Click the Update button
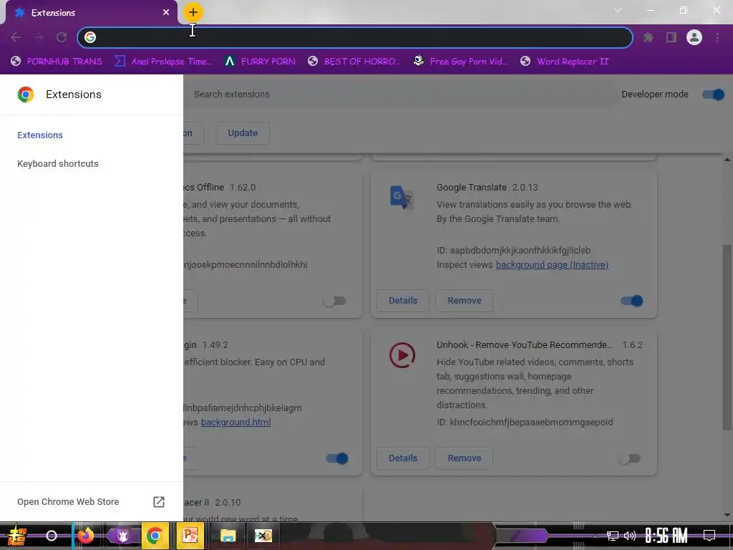Viewport: 733px width, 550px height. tap(243, 133)
